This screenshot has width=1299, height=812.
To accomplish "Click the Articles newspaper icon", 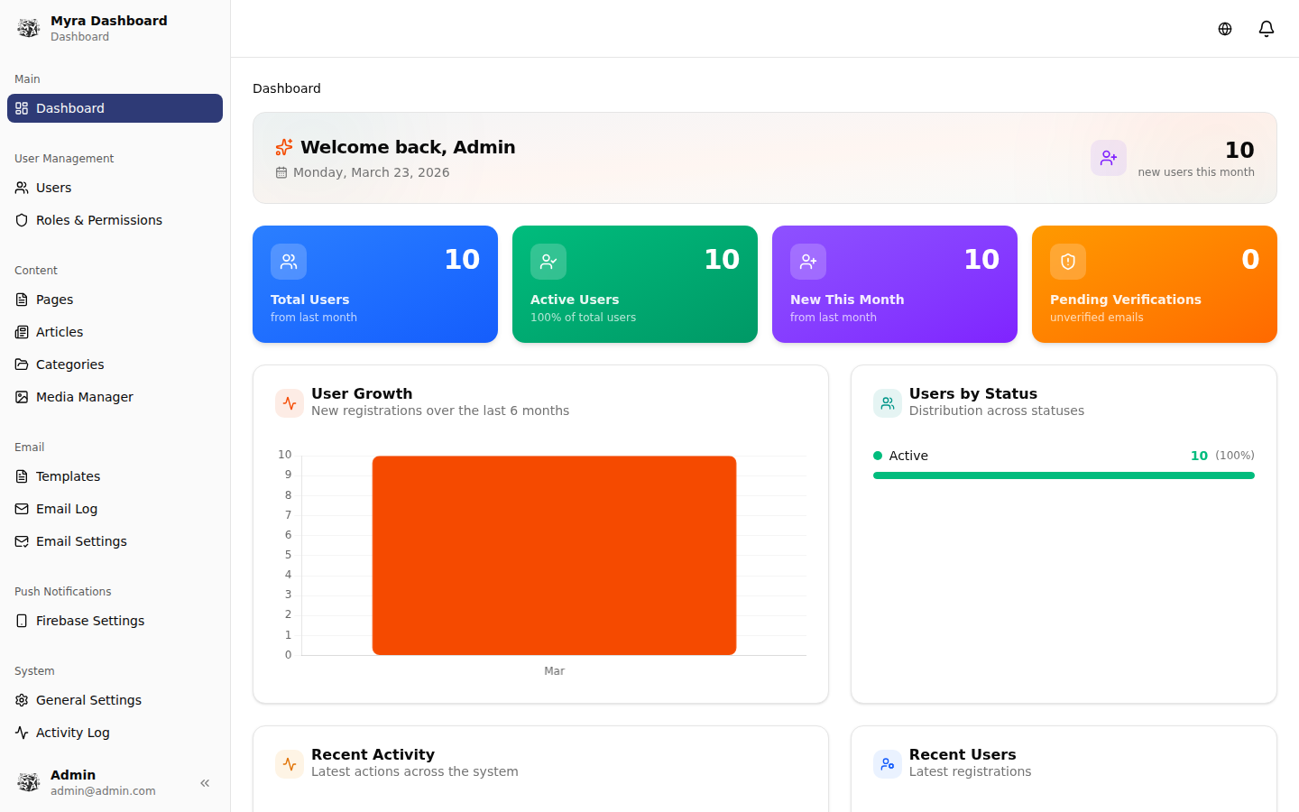I will click(22, 332).
